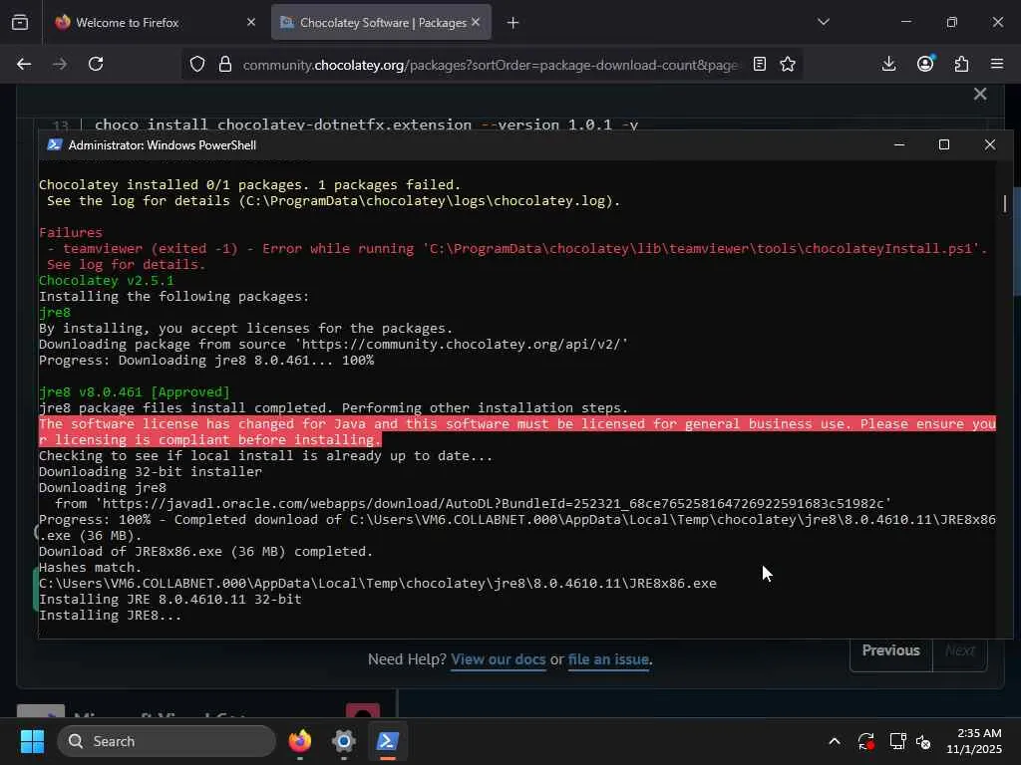Select Chocolatey Software Packages tab
This screenshot has width=1021, height=765.
pos(382,22)
